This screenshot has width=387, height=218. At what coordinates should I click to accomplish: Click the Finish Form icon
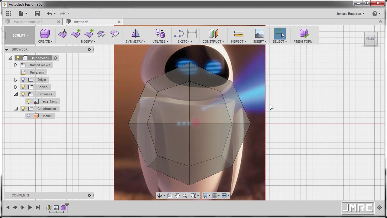(304, 33)
